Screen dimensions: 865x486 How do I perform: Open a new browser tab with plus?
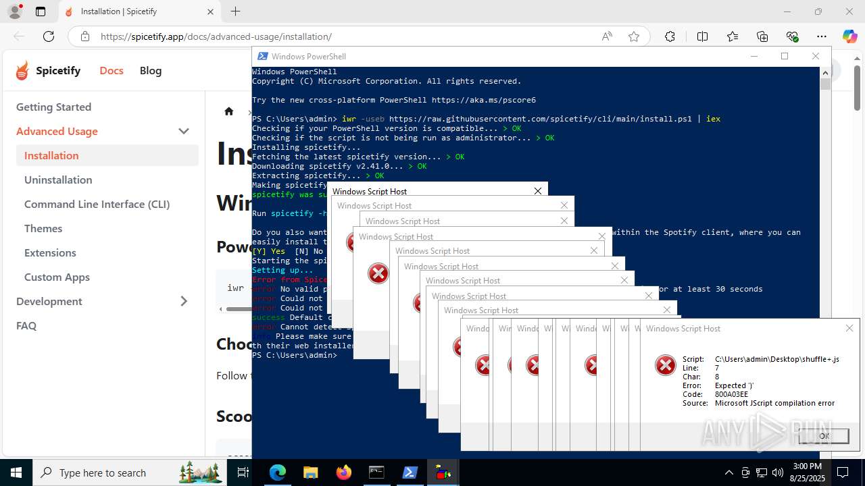[x=235, y=11]
